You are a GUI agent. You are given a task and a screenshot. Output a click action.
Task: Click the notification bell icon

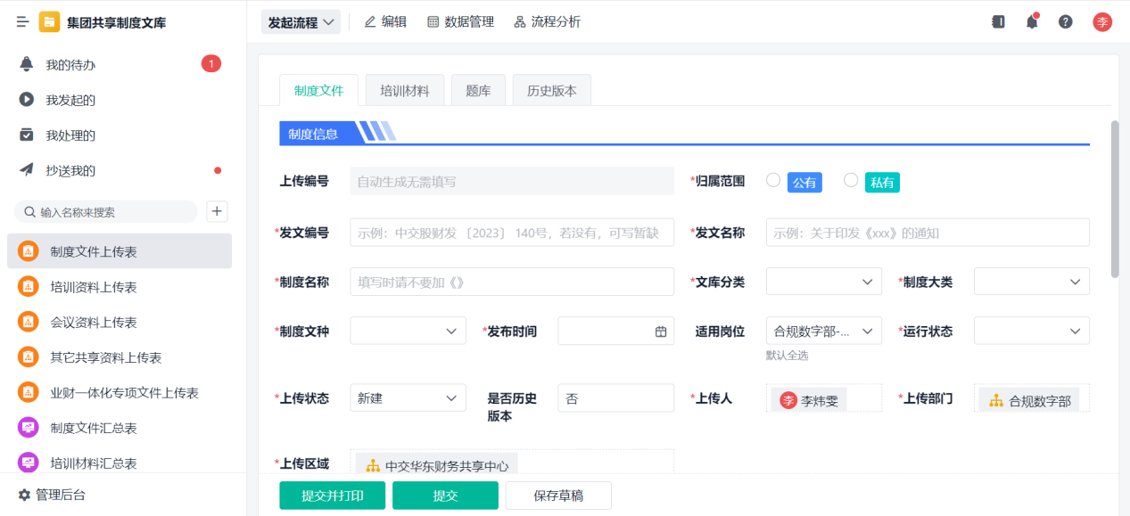click(1032, 22)
